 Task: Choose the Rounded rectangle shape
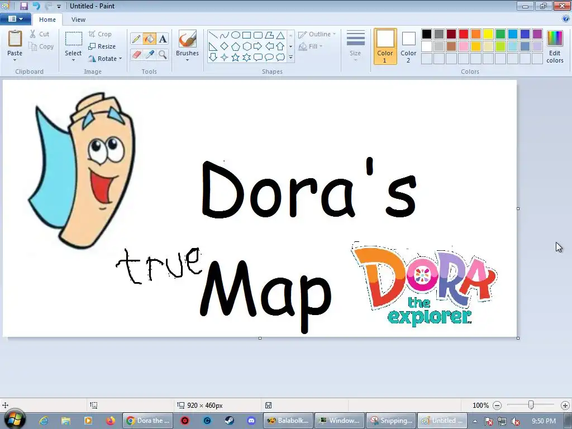(x=258, y=35)
